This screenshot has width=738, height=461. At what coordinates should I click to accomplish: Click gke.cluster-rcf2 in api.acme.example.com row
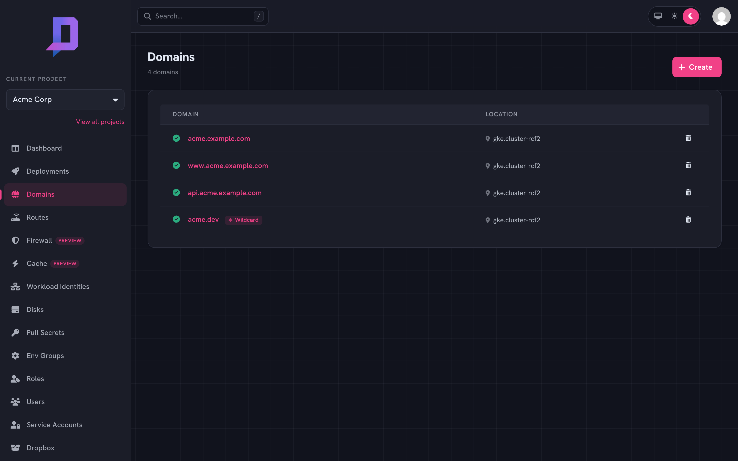pos(516,193)
